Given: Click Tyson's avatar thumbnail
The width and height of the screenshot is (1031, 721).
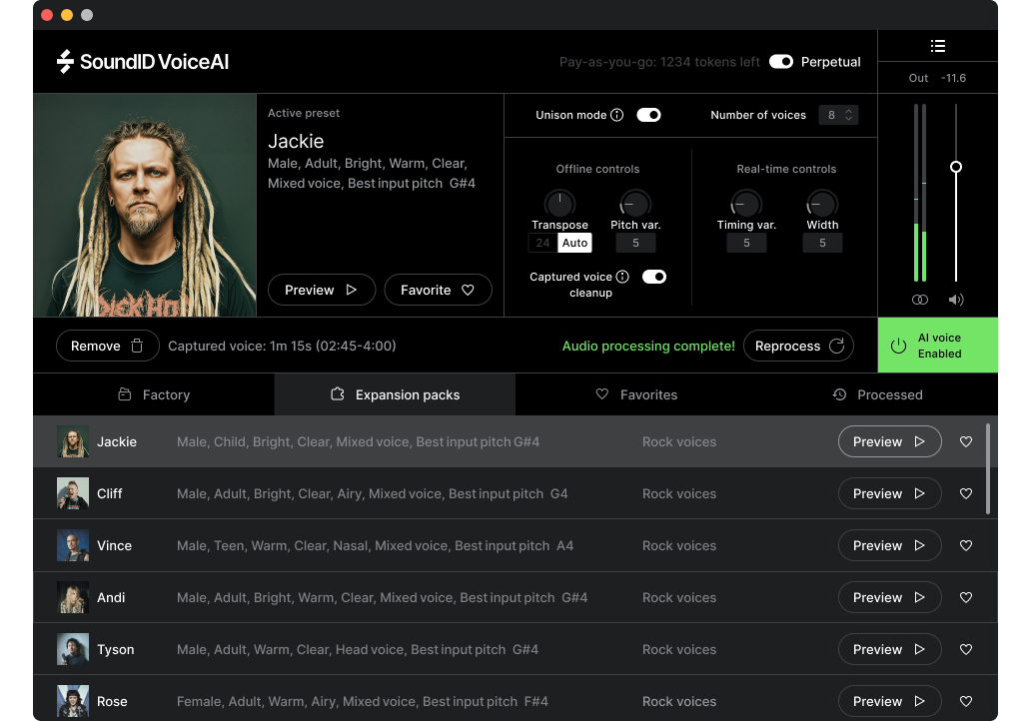Looking at the screenshot, I should [x=73, y=649].
